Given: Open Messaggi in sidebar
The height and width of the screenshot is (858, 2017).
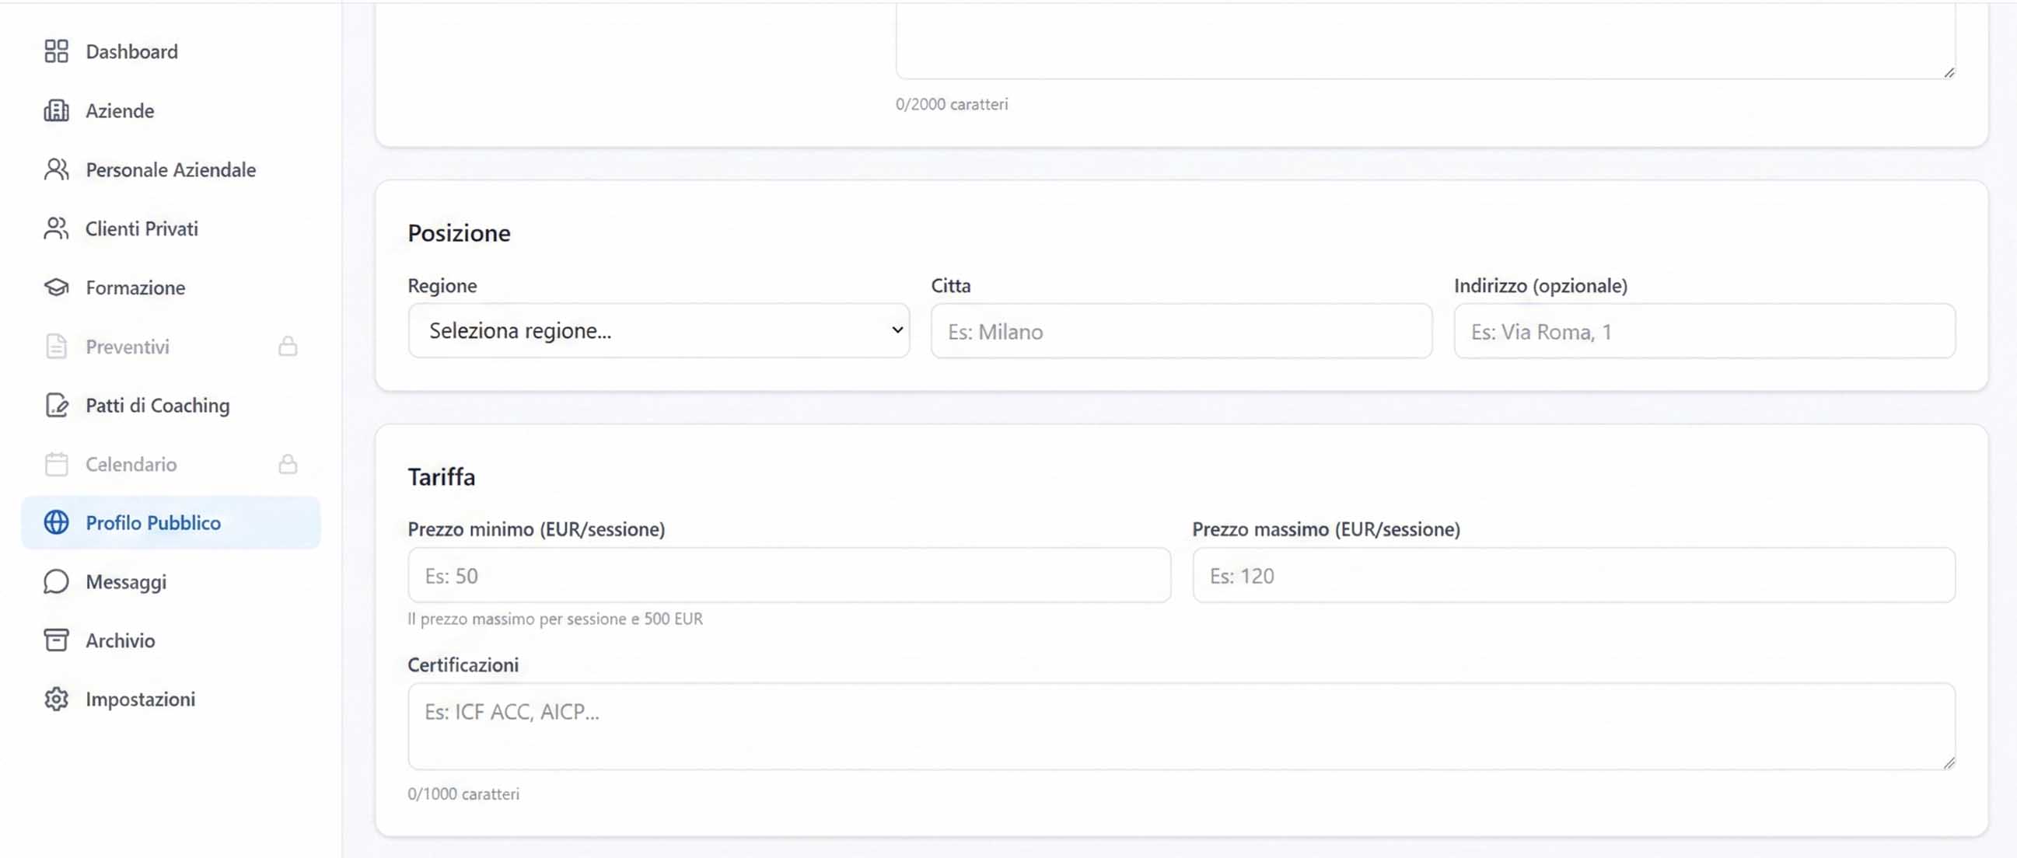Looking at the screenshot, I should pos(171,581).
